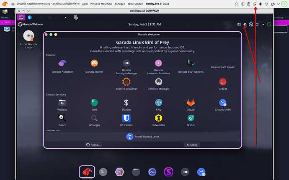The image size is (289, 180).
Task: Open the Garuda Status page
Action: 191,120
